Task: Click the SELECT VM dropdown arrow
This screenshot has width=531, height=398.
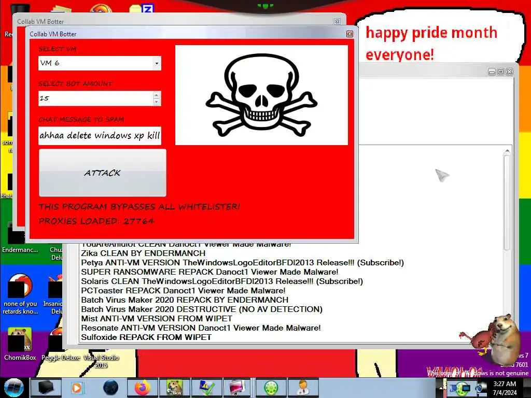Action: [157, 63]
